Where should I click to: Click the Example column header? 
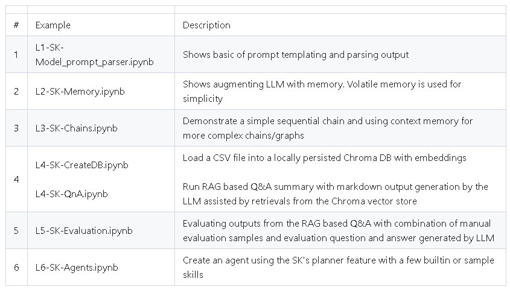[x=53, y=25]
